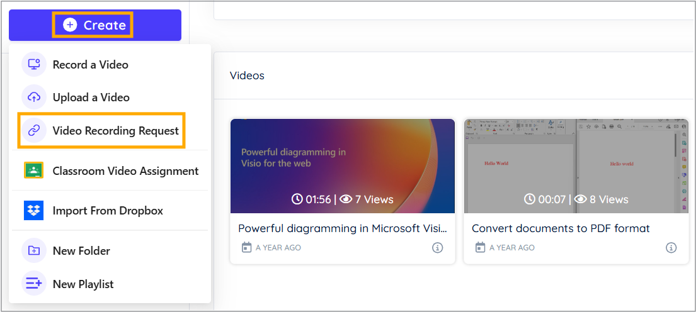This screenshot has height=312, width=696.
Task: Click title Powerful diagramming in Microsoft Visi...
Action: tap(343, 228)
